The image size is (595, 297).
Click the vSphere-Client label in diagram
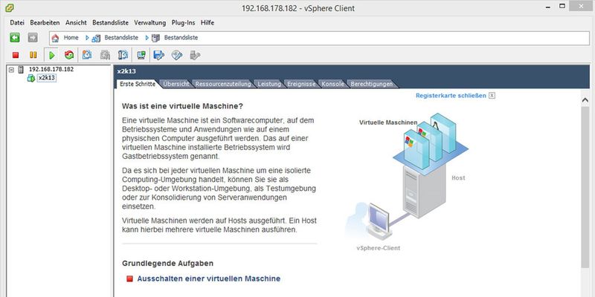[x=379, y=248]
